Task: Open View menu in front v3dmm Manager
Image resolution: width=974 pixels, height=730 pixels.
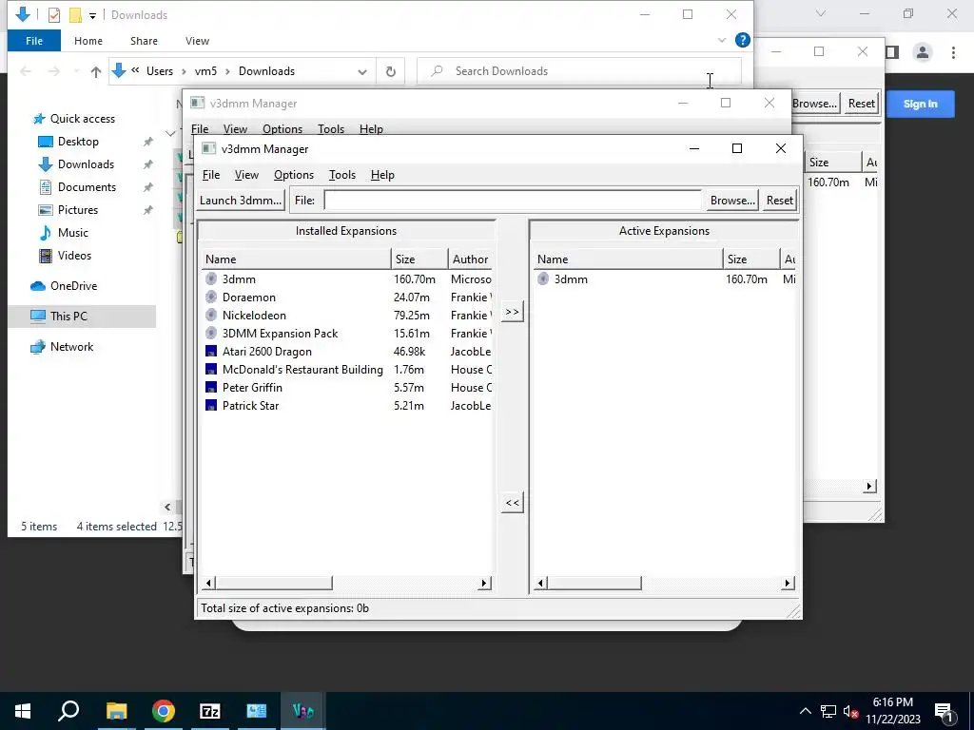Action: 246,175
